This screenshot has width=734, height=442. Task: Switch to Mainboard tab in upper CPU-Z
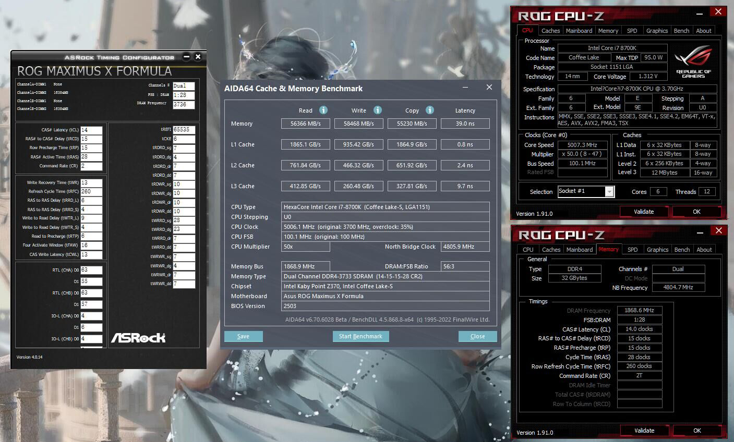click(x=579, y=31)
